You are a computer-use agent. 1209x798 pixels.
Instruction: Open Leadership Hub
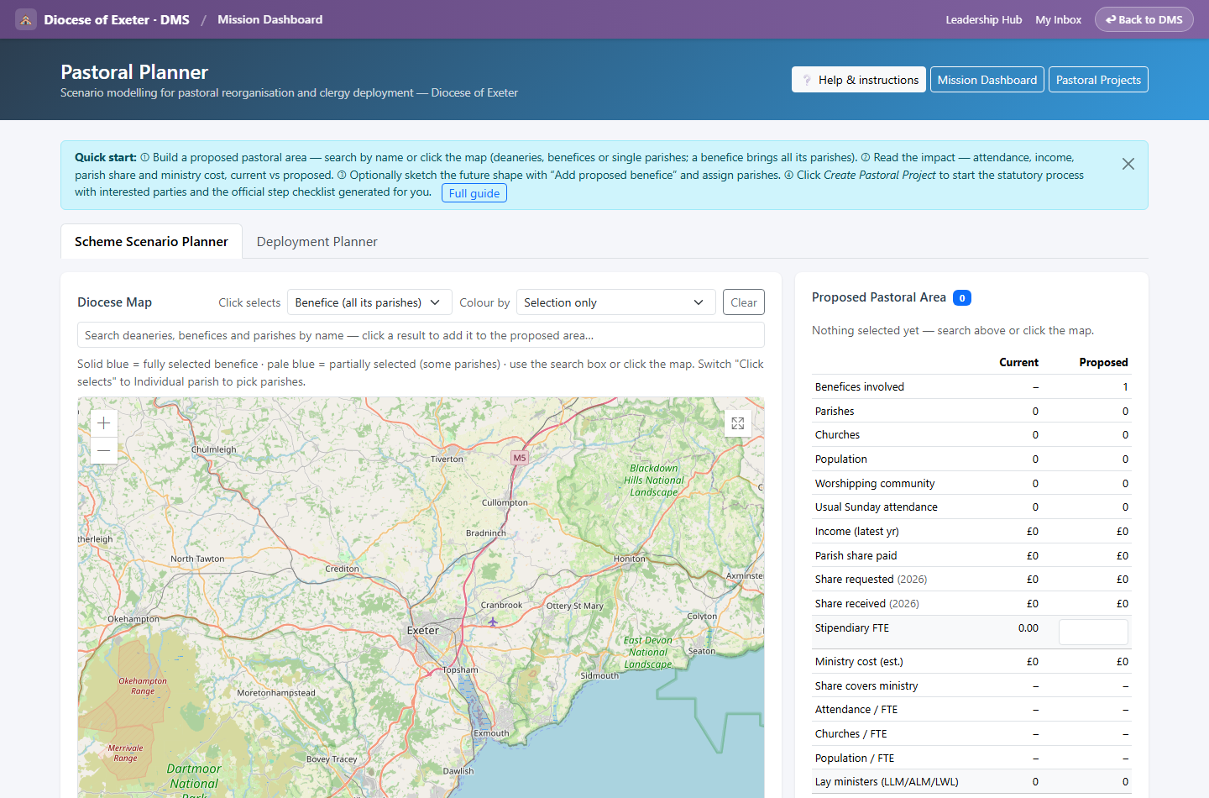pyautogui.click(x=983, y=19)
